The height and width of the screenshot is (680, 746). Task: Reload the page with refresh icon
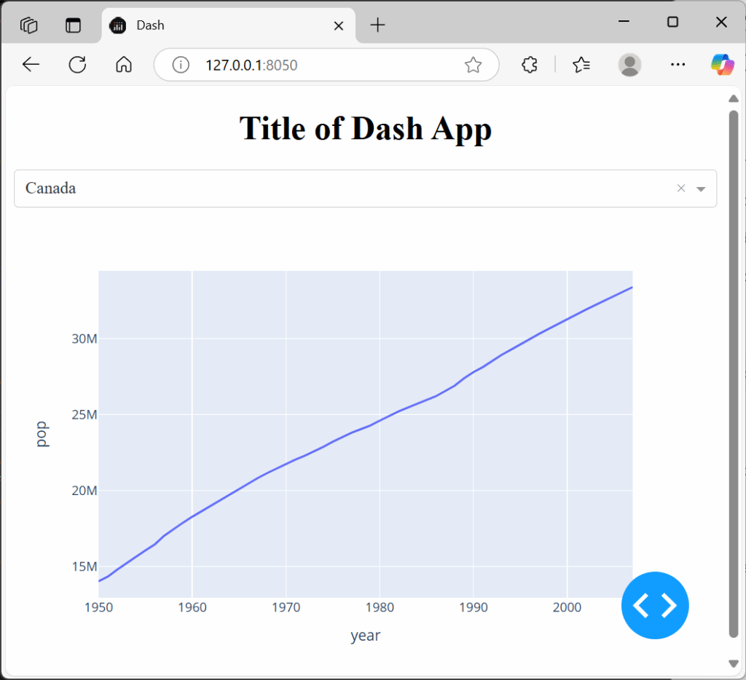[x=77, y=65]
